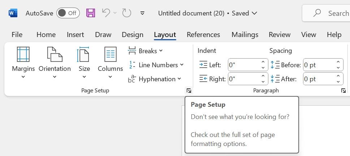Expand the Breaks dropdown

pyautogui.click(x=146, y=51)
